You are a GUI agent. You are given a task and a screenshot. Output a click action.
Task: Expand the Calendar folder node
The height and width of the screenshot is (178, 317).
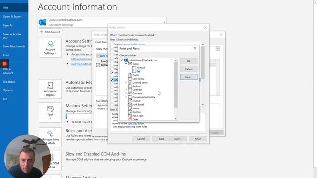[126, 89]
